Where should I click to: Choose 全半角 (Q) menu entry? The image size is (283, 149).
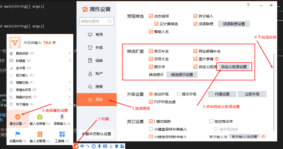[40, 68]
